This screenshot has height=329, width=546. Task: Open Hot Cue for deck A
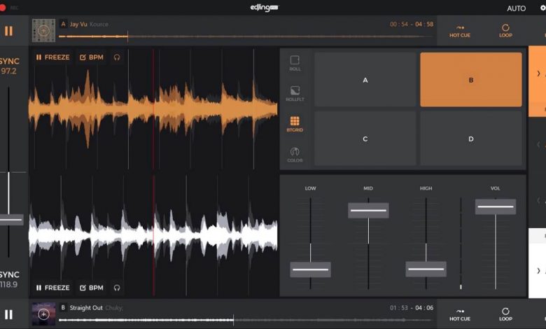tap(460, 31)
